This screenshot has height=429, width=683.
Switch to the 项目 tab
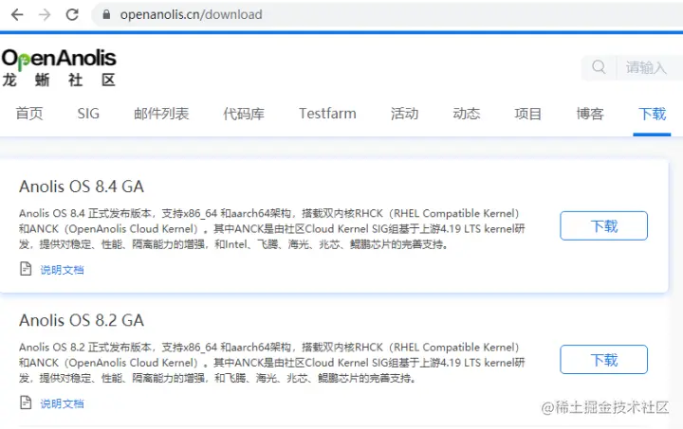(528, 114)
